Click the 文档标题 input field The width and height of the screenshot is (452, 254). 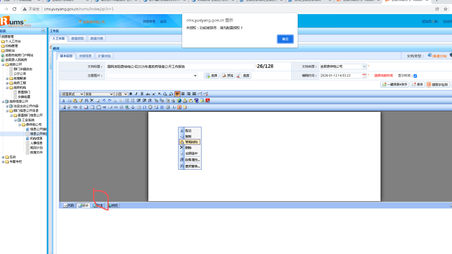(x=180, y=66)
